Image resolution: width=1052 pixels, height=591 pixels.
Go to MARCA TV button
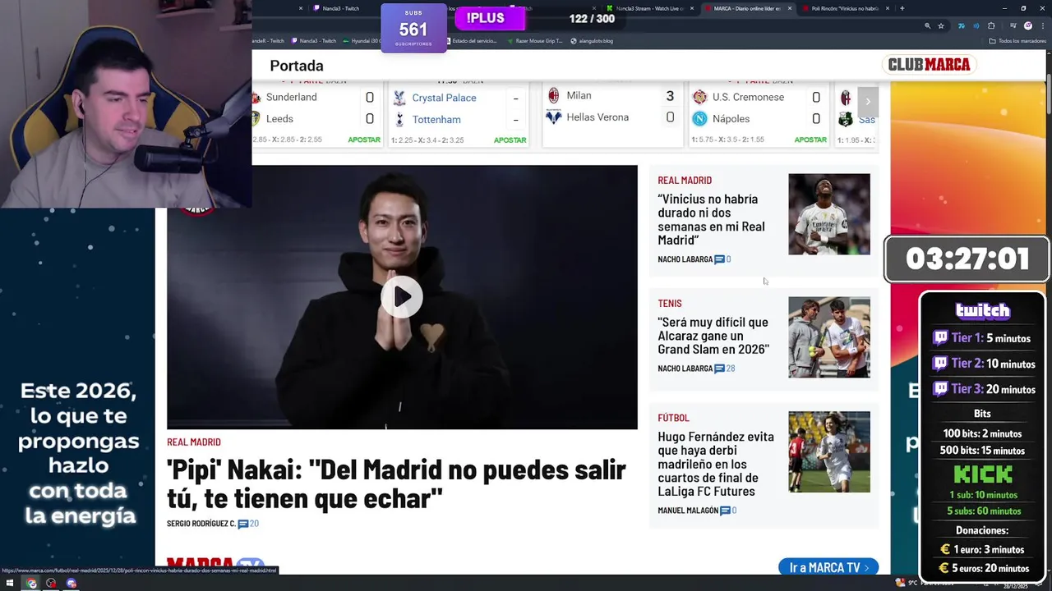coord(828,567)
